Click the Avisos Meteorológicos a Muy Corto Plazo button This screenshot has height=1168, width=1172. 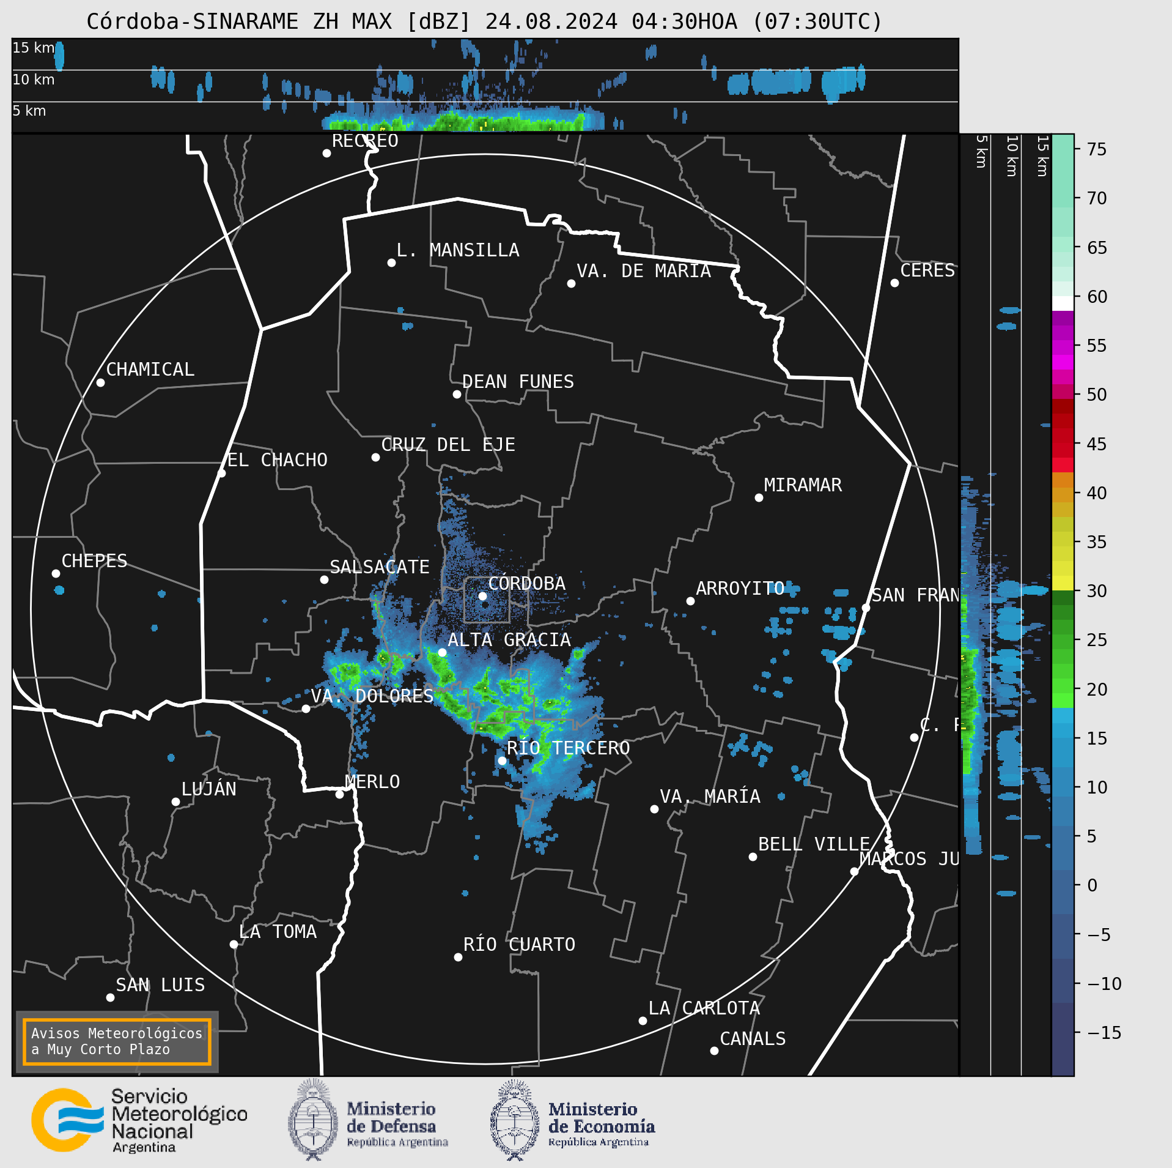click(x=117, y=1041)
